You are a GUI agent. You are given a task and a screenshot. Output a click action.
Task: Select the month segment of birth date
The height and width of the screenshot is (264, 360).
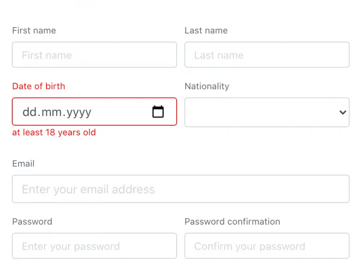click(52, 112)
